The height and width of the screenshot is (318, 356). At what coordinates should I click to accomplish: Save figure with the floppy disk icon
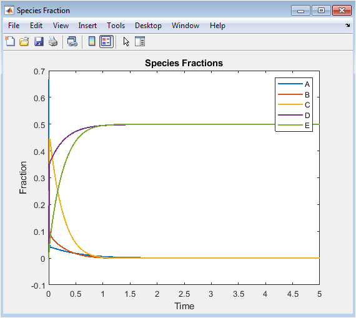pyautogui.click(x=39, y=42)
